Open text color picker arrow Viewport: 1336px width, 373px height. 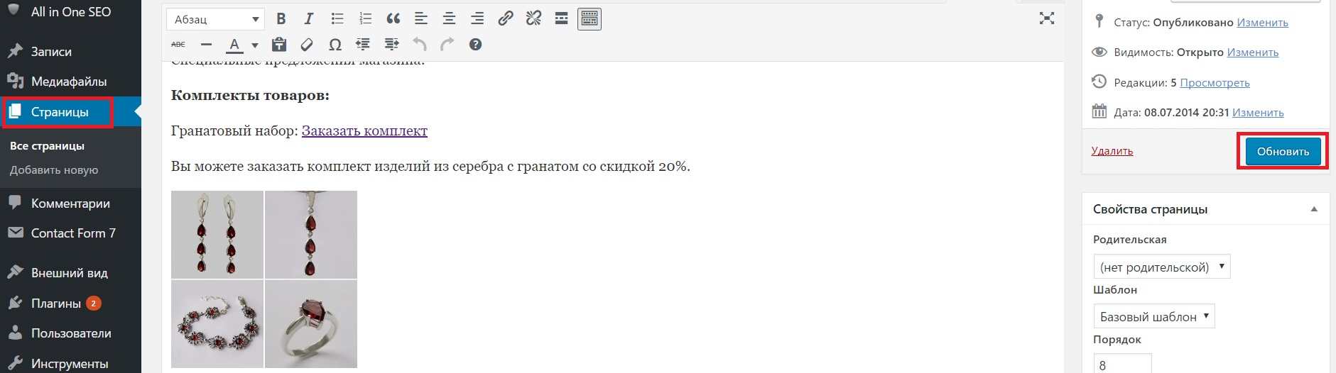pos(255,45)
